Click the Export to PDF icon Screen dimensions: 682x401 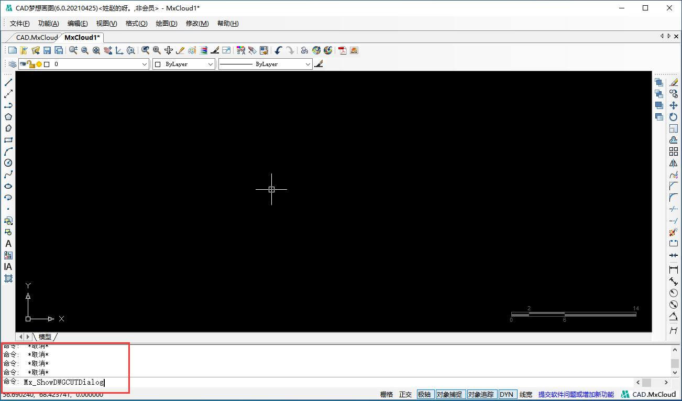click(x=343, y=50)
